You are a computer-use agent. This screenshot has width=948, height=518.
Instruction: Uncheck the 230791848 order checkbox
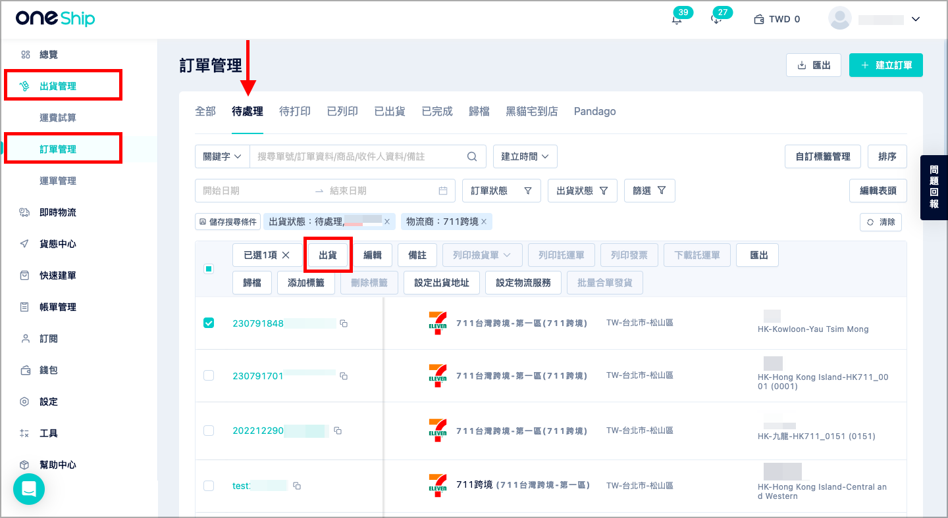click(x=209, y=323)
